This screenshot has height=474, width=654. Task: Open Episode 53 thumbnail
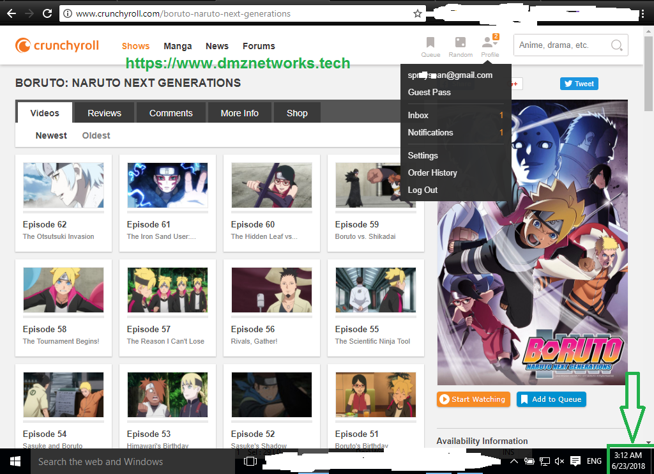pos(168,395)
